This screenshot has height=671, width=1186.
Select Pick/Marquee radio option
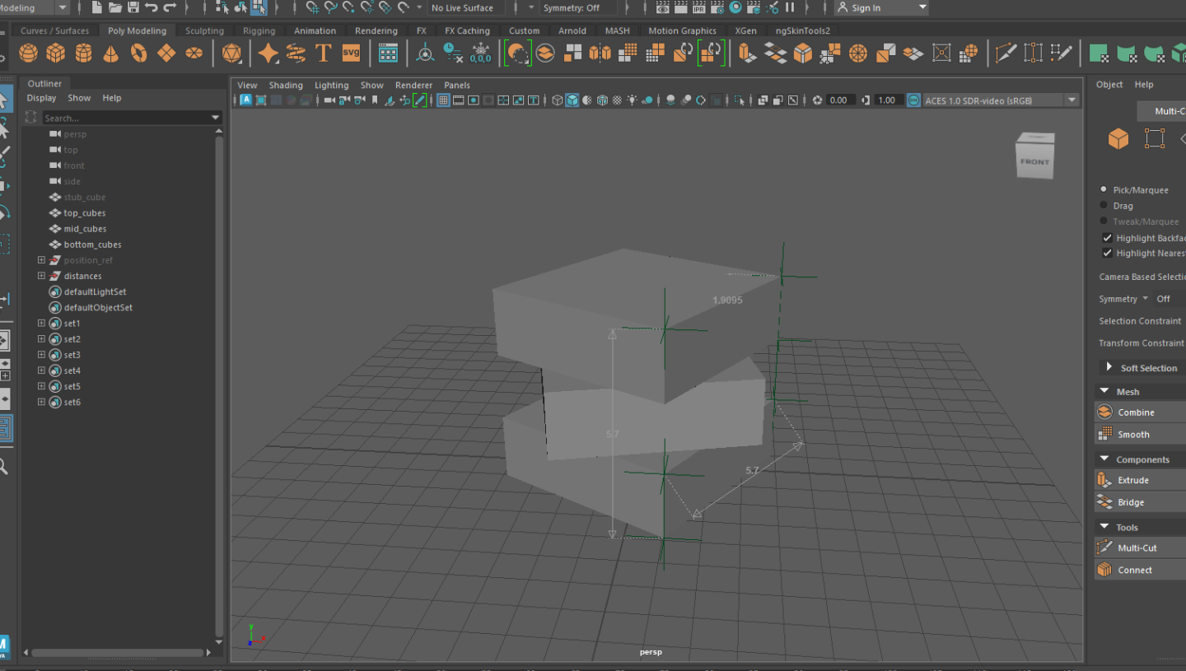1104,189
